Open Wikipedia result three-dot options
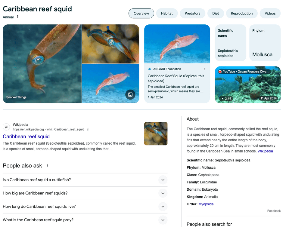Viewport: 289px width, 227px height. point(88,130)
